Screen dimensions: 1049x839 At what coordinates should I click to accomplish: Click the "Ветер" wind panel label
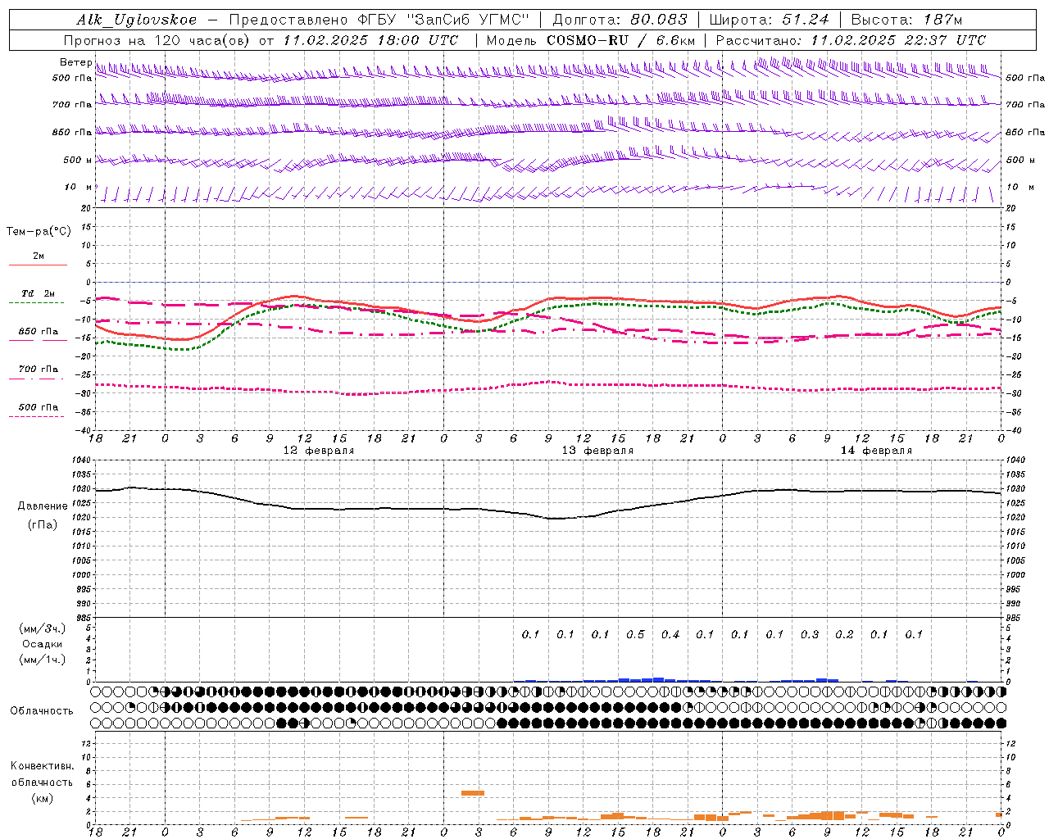75,62
